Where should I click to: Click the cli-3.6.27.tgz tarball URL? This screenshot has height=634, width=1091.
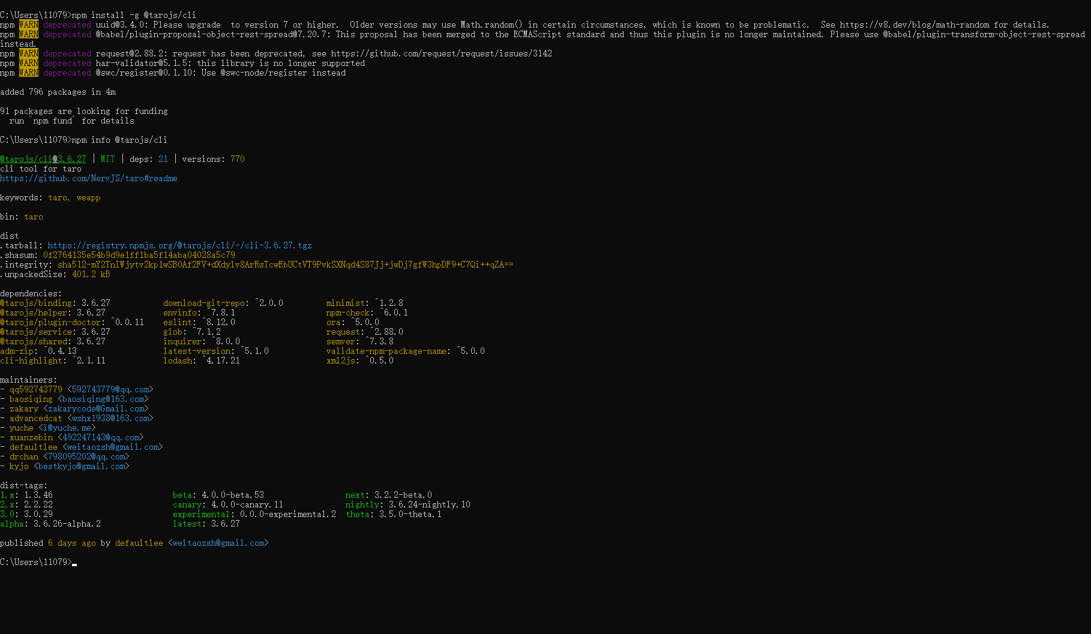tap(179, 245)
